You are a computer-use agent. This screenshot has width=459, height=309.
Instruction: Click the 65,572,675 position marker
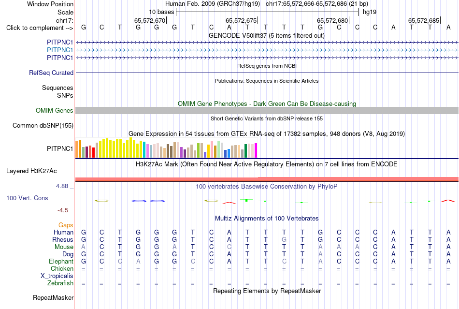click(x=242, y=20)
